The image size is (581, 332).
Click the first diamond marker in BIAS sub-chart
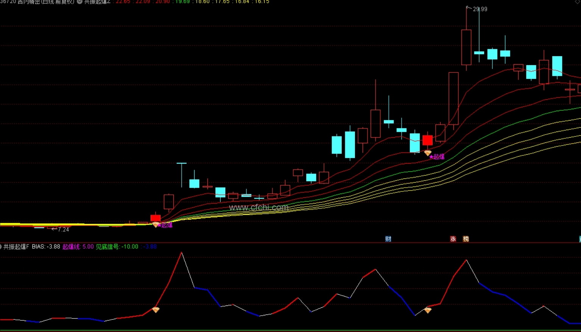click(156, 310)
